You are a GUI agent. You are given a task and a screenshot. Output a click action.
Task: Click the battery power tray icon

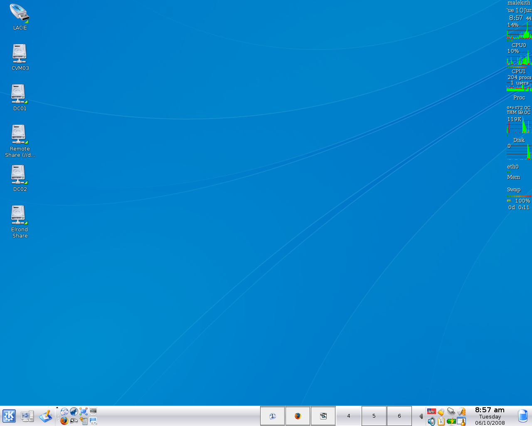tap(451, 421)
